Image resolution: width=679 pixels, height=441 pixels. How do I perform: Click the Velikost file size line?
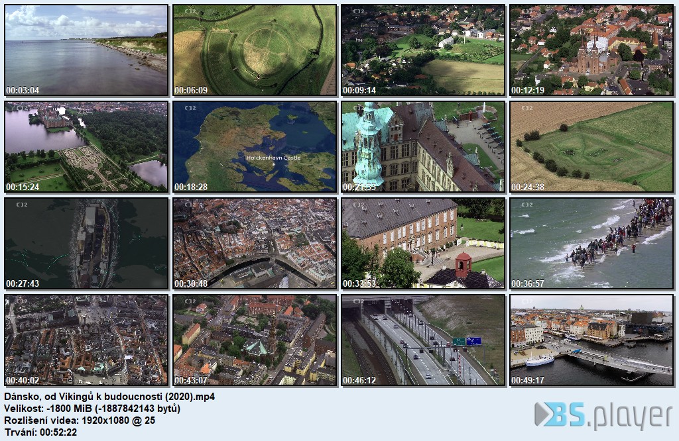click(92, 409)
